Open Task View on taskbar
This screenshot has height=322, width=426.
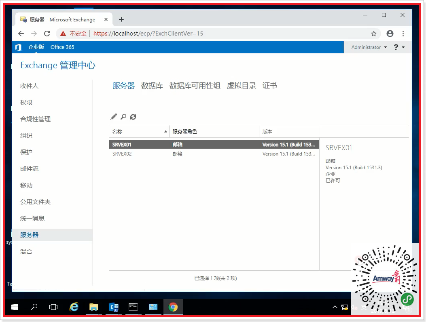coord(53,307)
